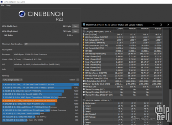Click the HWiNFO64 title bar icon
The width and height of the screenshot is (172, 125).
[x=84, y=24]
